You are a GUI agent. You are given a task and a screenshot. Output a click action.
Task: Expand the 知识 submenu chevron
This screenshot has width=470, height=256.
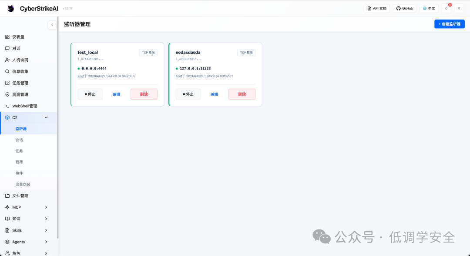click(46, 219)
